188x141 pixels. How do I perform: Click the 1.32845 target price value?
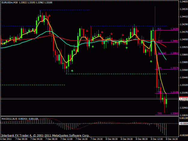pyautogui.click(x=174, y=113)
